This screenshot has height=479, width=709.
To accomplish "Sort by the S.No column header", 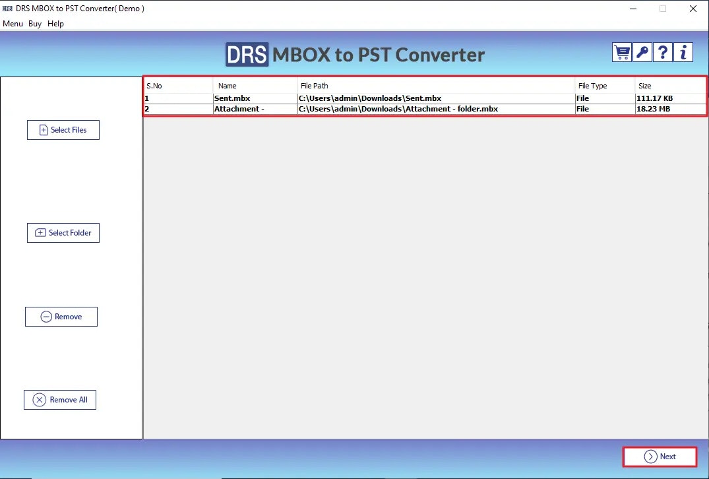I will coord(179,86).
